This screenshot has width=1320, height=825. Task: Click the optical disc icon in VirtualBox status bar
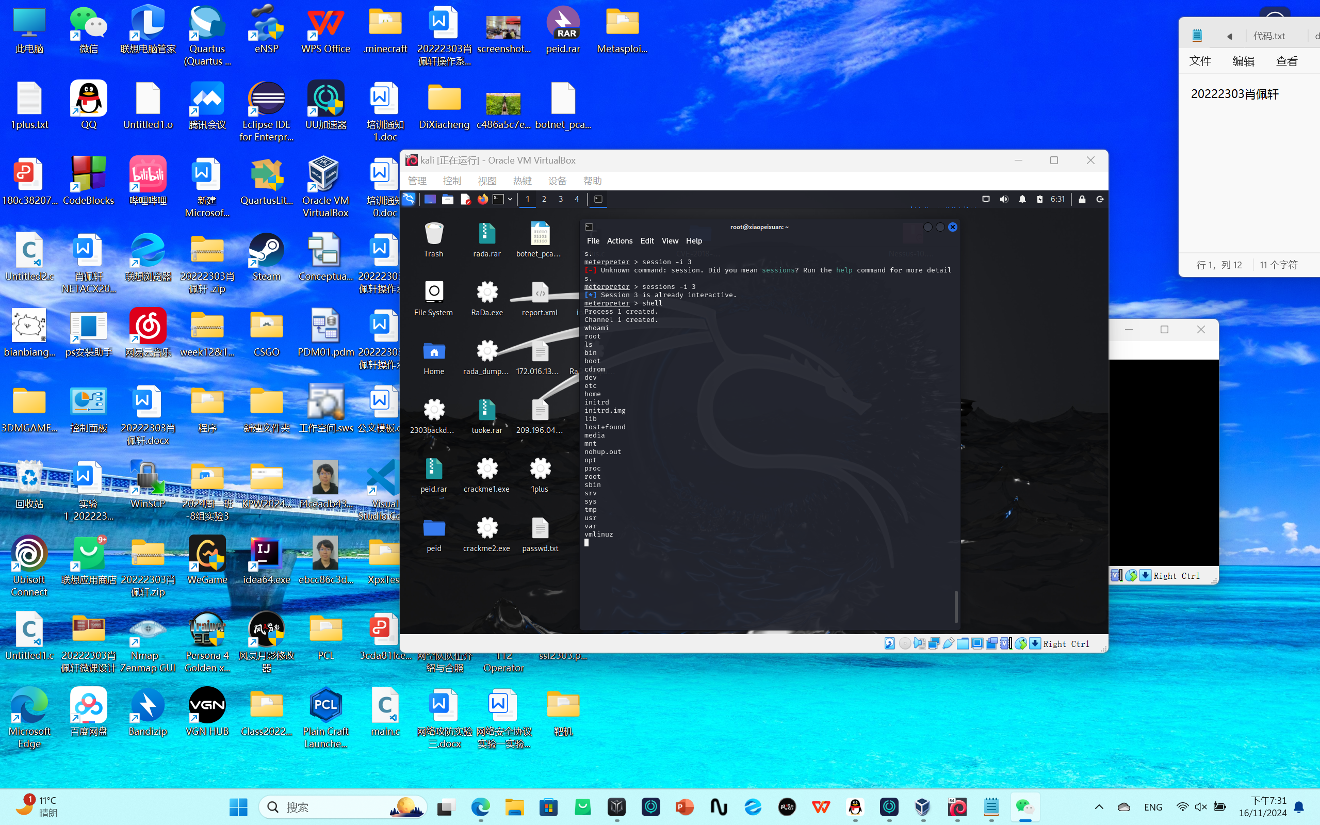click(904, 643)
